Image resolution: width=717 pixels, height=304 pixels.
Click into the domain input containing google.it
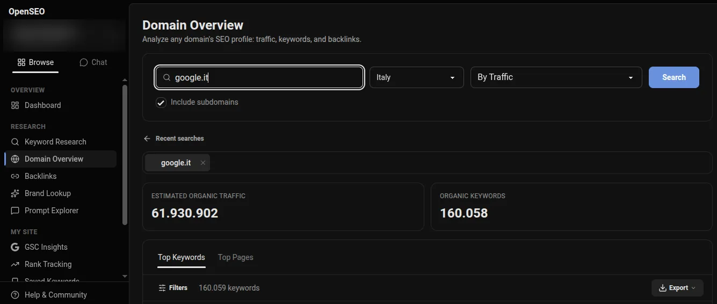point(259,77)
